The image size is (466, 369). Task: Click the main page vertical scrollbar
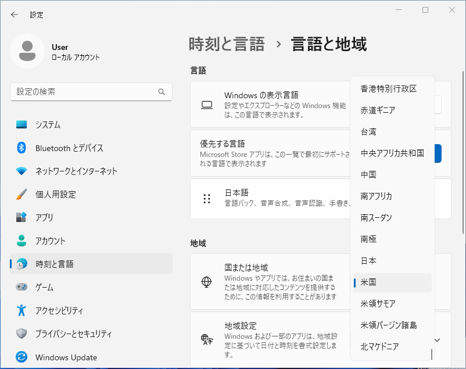pos(463,152)
